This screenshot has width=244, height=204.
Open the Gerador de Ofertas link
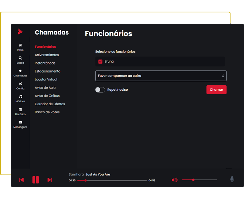click(50, 104)
